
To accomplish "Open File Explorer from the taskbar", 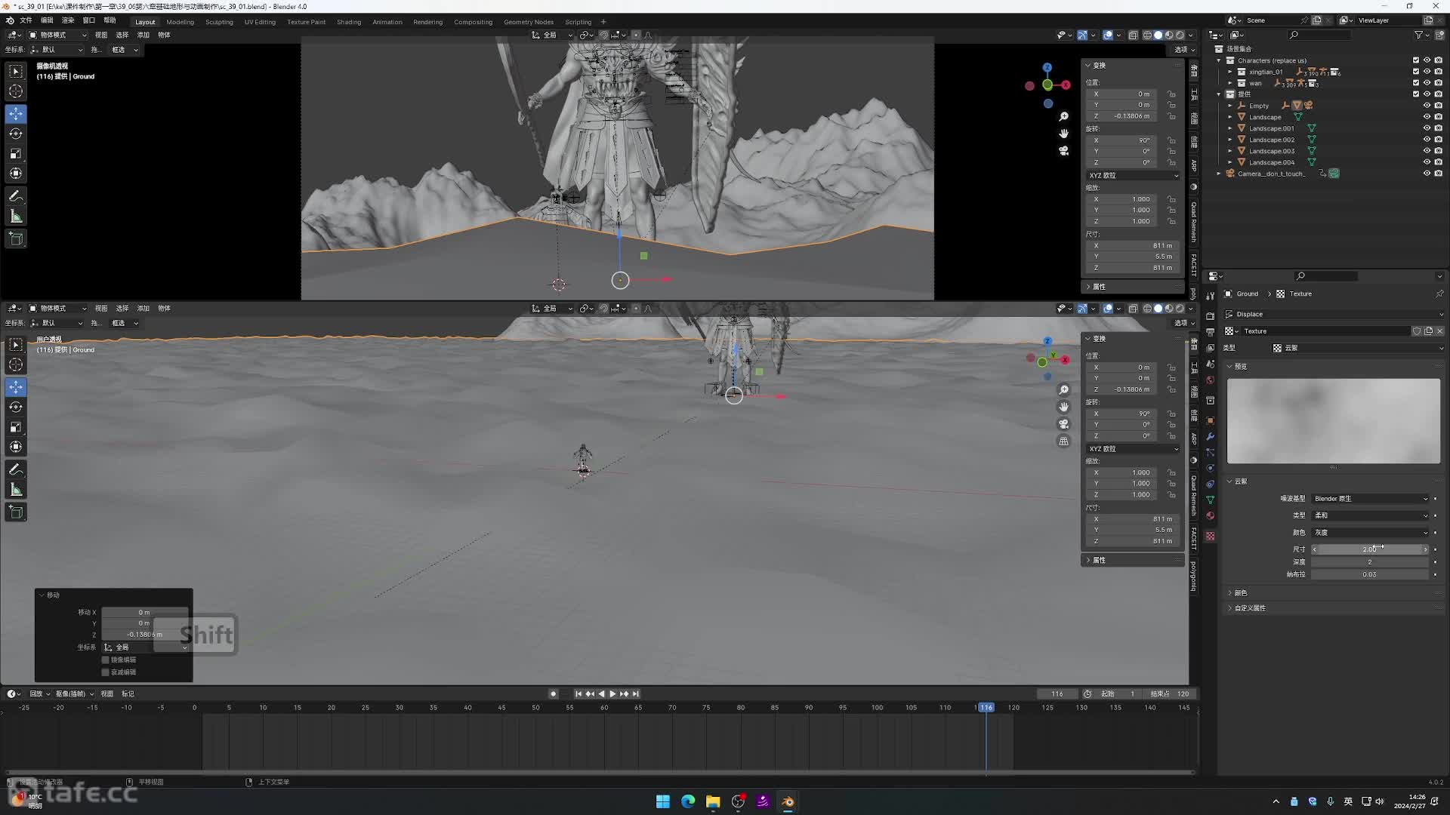I will pyautogui.click(x=713, y=801).
